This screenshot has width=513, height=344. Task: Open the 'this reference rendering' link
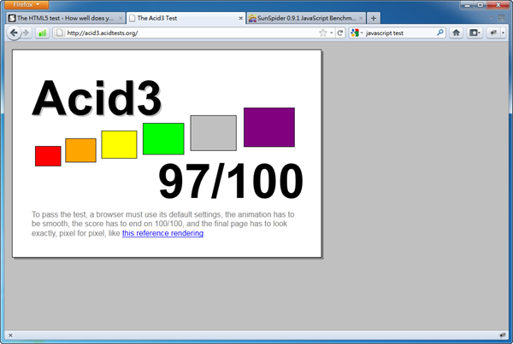coord(162,233)
